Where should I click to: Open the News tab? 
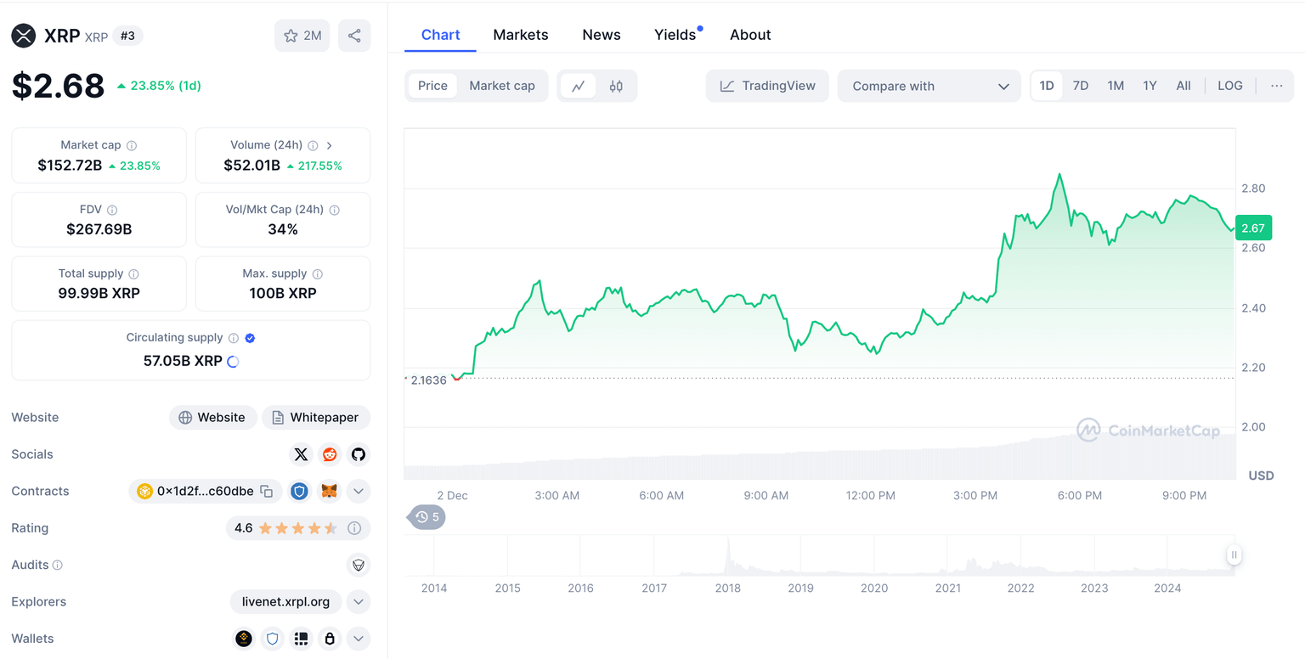pos(602,35)
